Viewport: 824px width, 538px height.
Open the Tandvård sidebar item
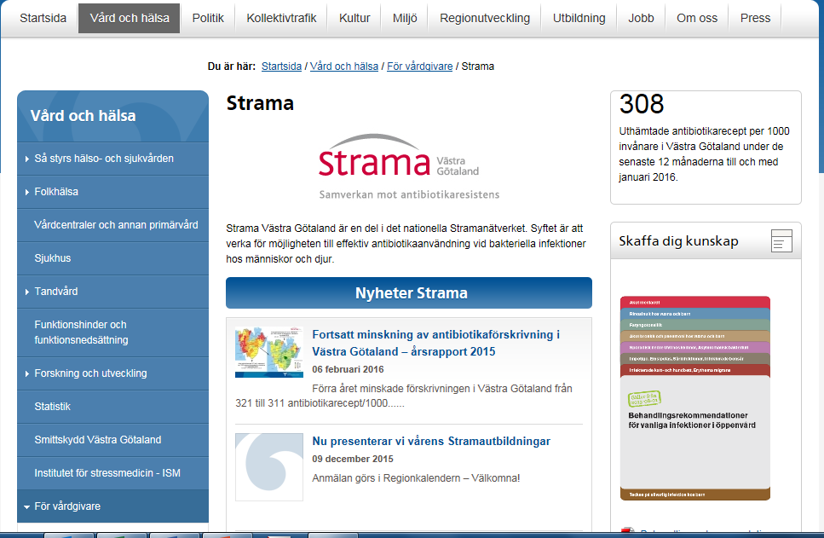point(112,292)
